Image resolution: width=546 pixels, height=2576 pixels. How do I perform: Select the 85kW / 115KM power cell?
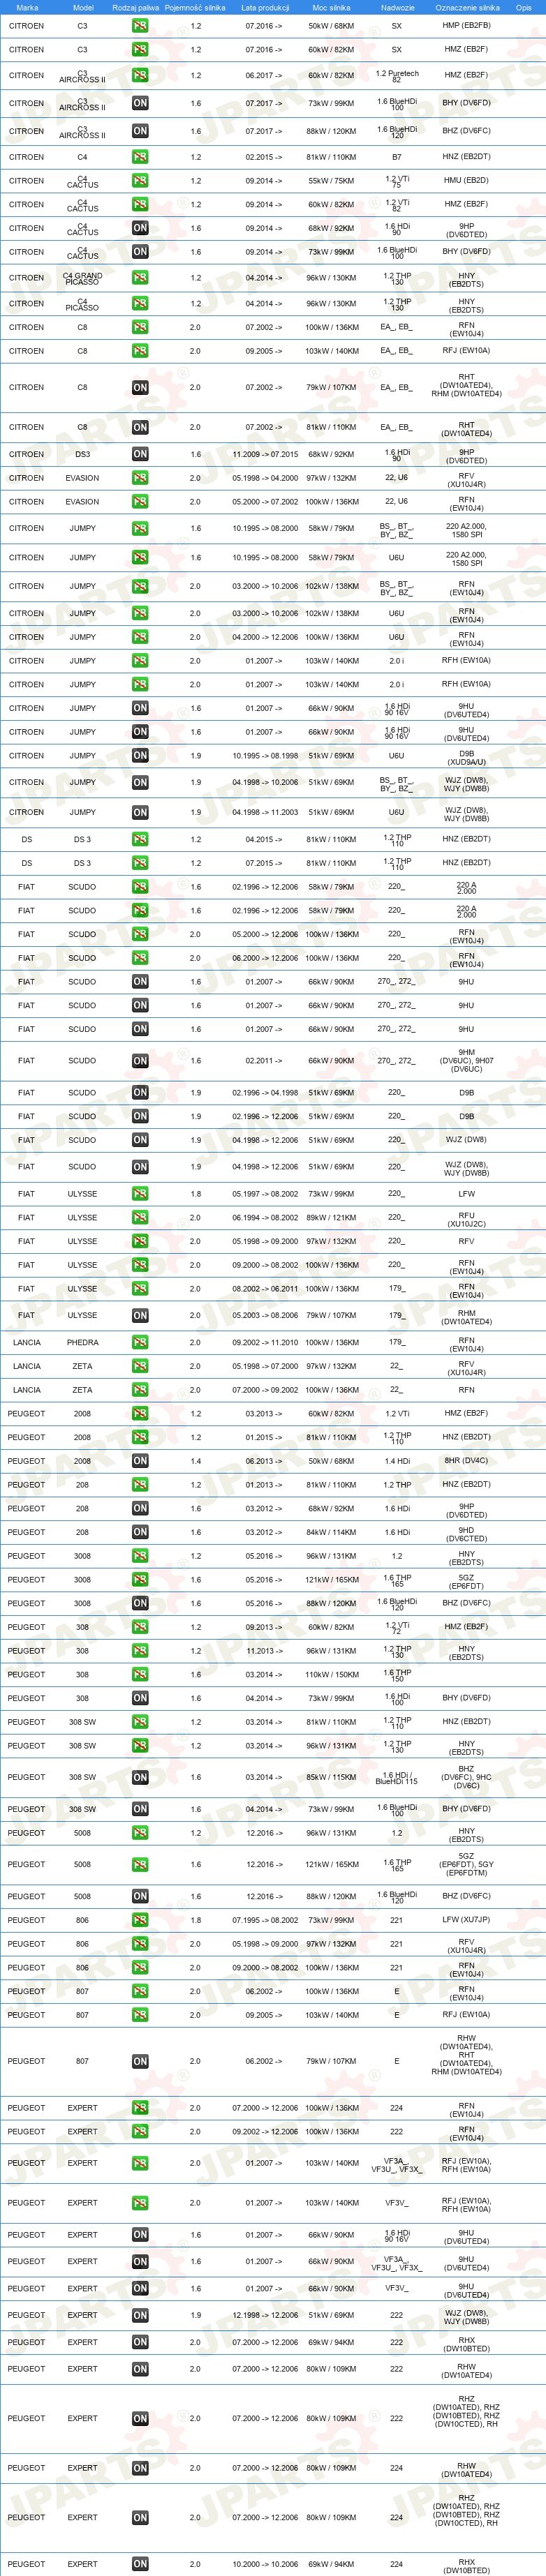click(x=331, y=1778)
